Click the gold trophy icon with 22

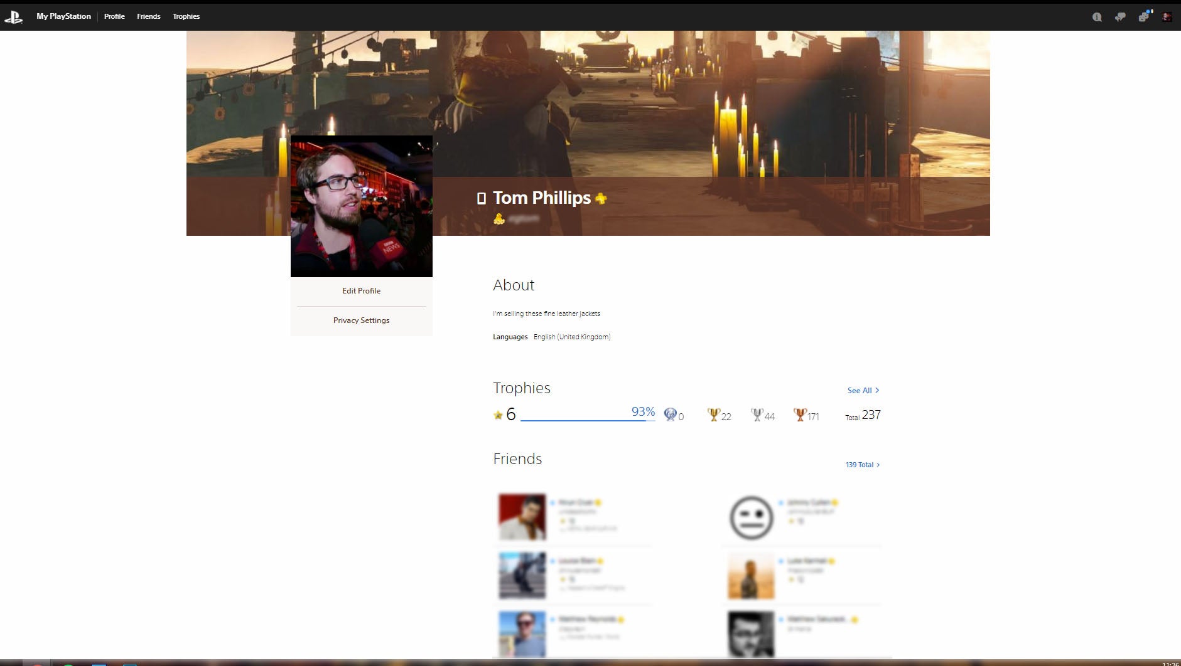click(x=713, y=415)
